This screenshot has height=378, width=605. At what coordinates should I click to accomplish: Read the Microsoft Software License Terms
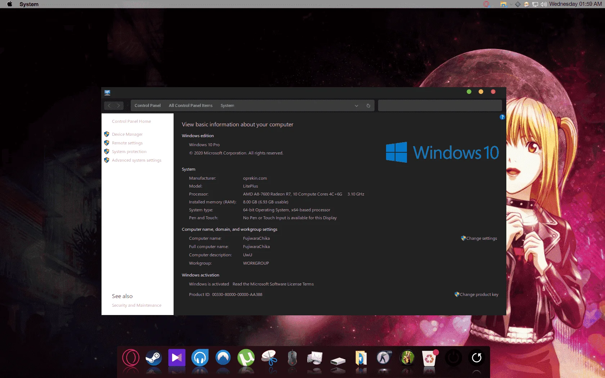click(x=273, y=284)
